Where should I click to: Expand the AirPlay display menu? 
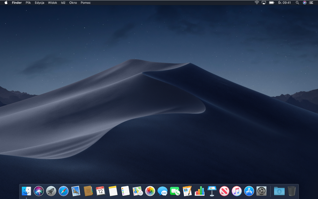[264, 3]
